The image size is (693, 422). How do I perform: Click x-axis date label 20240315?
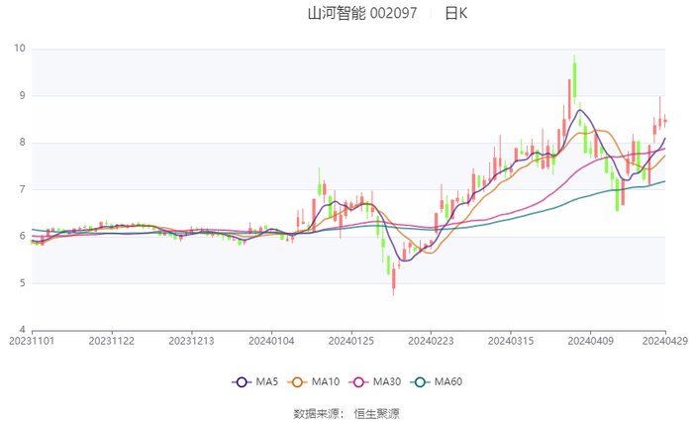(x=511, y=341)
